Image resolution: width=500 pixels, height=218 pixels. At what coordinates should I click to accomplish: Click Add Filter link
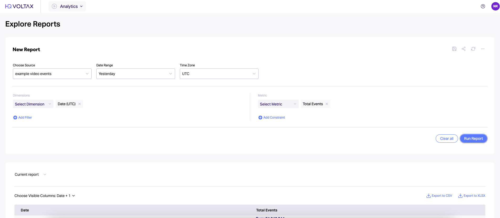pos(23,118)
